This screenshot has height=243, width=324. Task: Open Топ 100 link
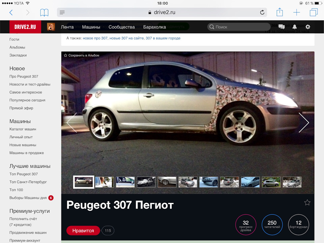click(x=16, y=190)
